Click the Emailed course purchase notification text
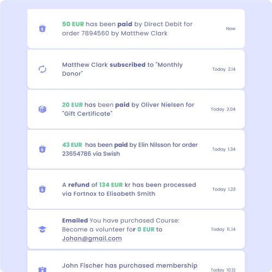 121,230
